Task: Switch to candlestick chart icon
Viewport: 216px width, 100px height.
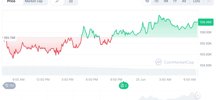Action: 71,1
